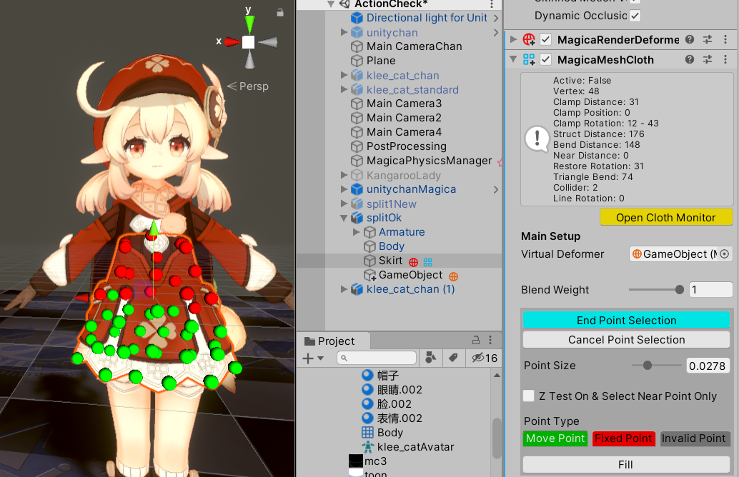The width and height of the screenshot is (739, 477).
Task: Open the Project create plus dropdown
Action: 313,358
